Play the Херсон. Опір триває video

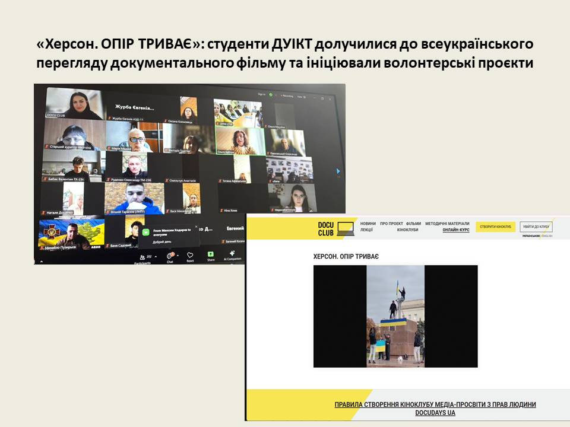pyautogui.click(x=395, y=316)
